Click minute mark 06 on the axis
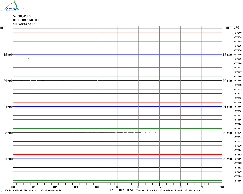This screenshot has width=243, height=194. (138, 187)
